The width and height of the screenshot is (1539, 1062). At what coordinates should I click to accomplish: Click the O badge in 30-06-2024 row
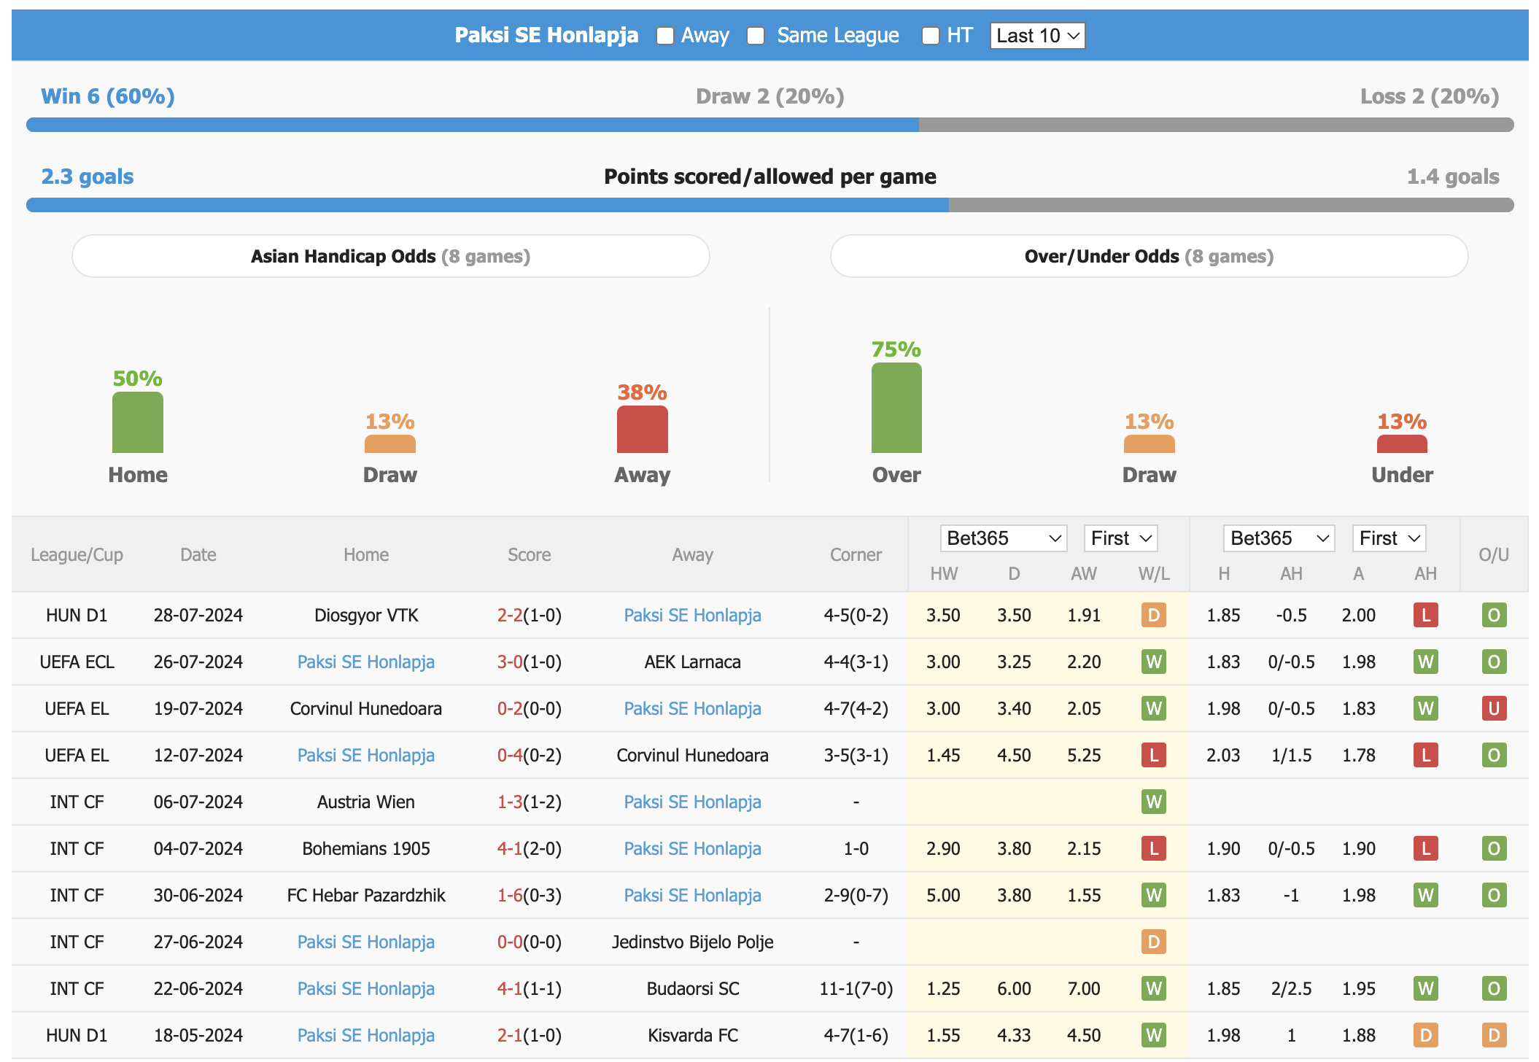tap(1494, 895)
